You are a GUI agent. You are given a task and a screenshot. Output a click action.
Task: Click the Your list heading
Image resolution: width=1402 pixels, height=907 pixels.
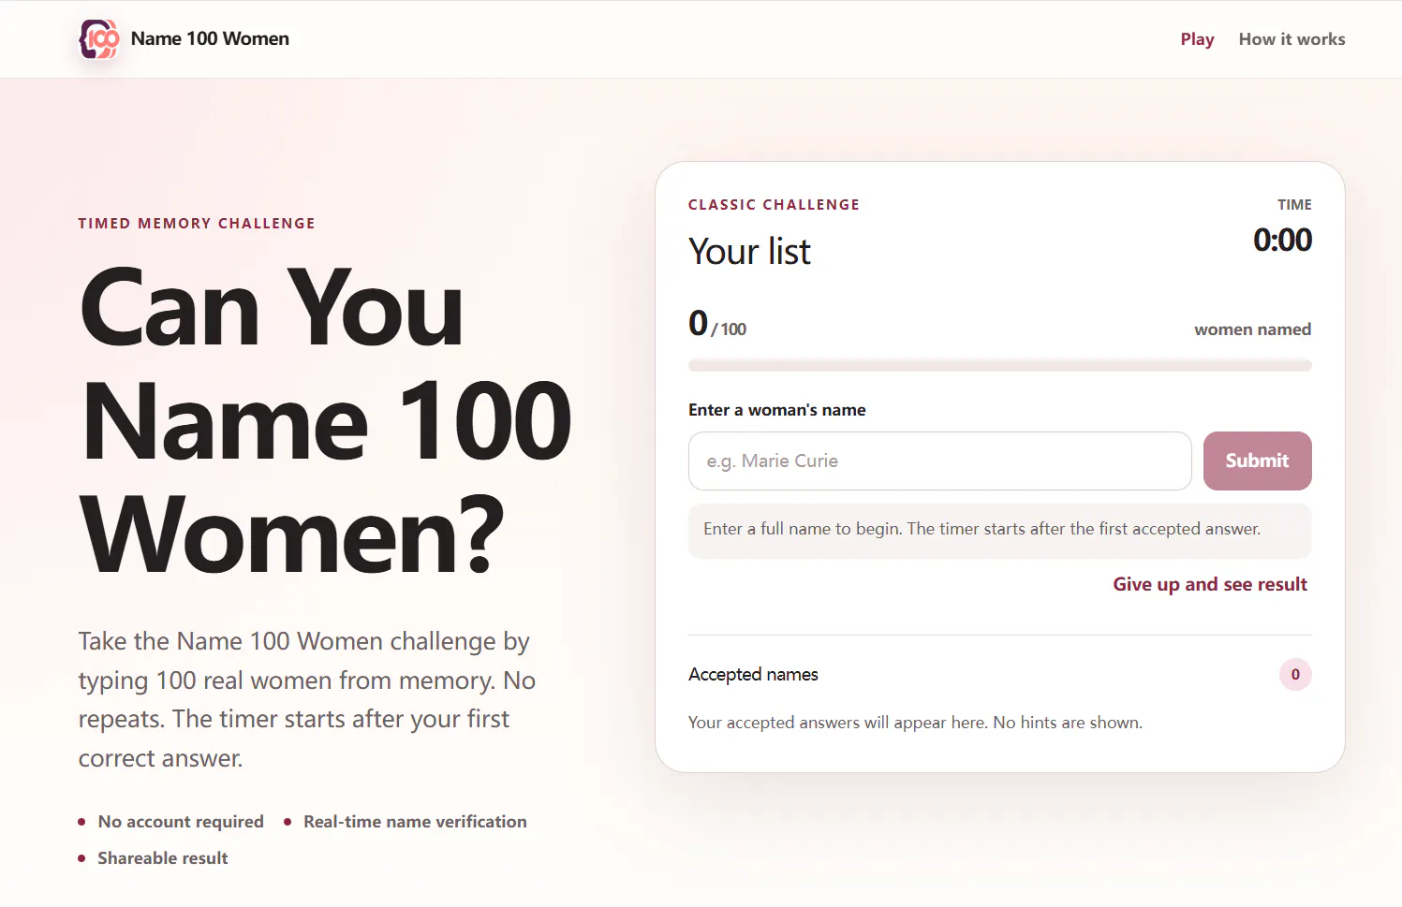point(749,252)
